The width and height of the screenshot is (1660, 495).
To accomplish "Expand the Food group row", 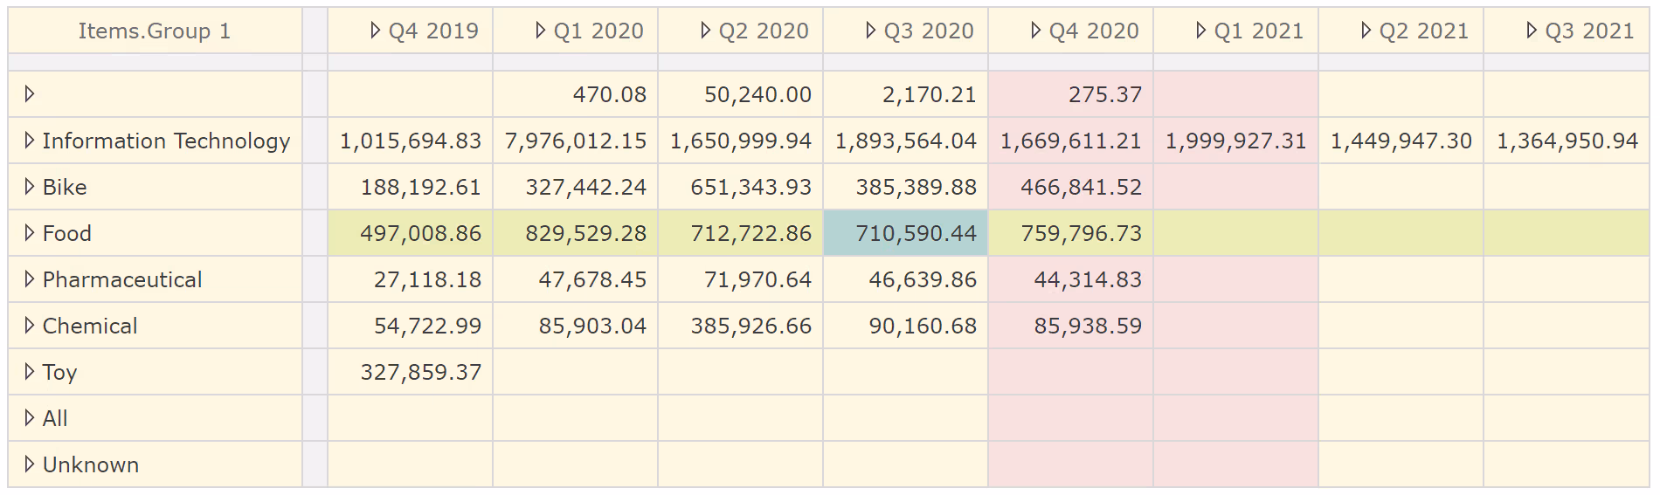I will (x=30, y=233).
